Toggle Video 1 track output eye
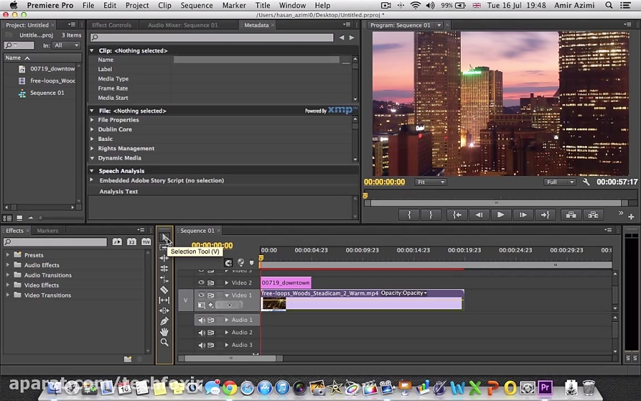This screenshot has height=401, width=641. tap(201, 295)
